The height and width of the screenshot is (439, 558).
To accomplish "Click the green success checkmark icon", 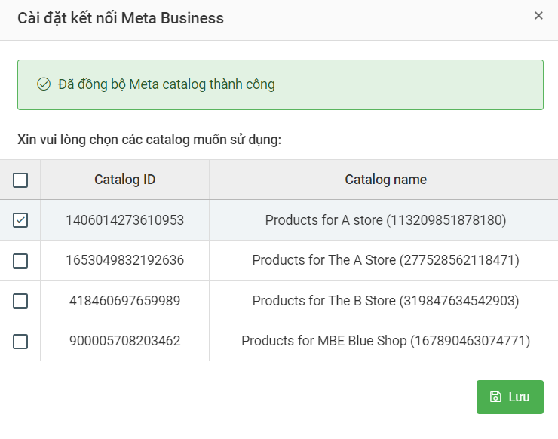I will [44, 84].
